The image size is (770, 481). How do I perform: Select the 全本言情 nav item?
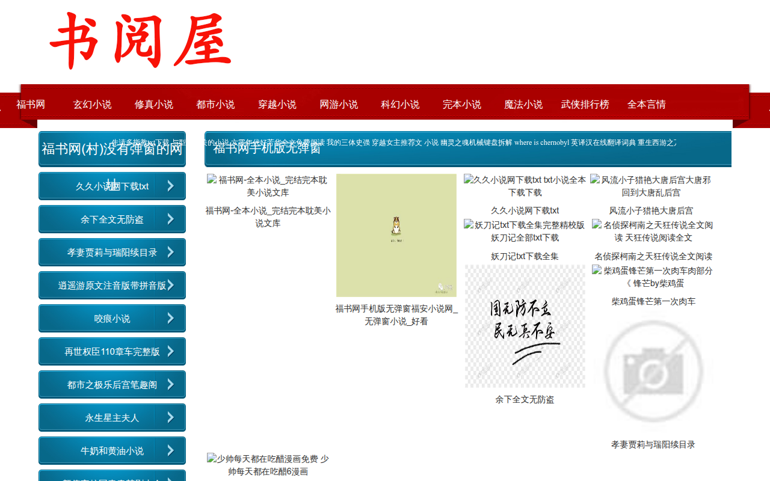coord(647,105)
